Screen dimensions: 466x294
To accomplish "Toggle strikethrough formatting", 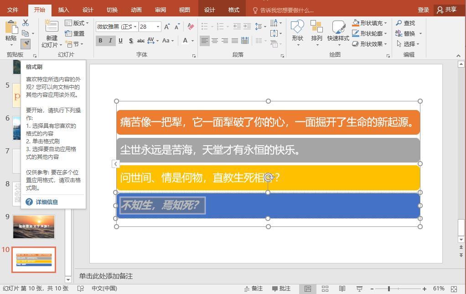I will coord(141,40).
